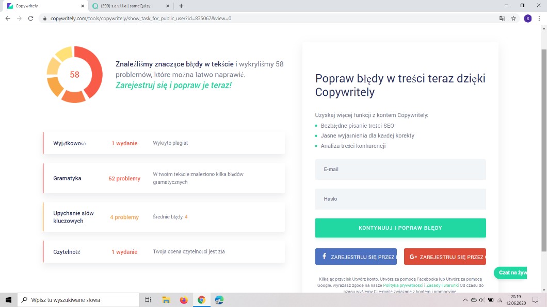Viewport: 547px width, 307px height.
Task: Close the Copywritely tab
Action: point(83,6)
